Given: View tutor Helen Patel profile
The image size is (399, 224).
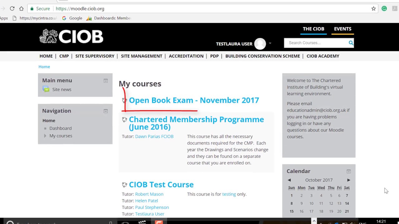Looking at the screenshot, I should (x=147, y=201).
